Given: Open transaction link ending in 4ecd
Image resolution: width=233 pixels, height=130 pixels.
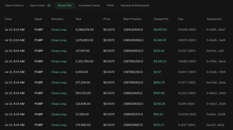Looking at the screenshot, I should coord(216,62).
